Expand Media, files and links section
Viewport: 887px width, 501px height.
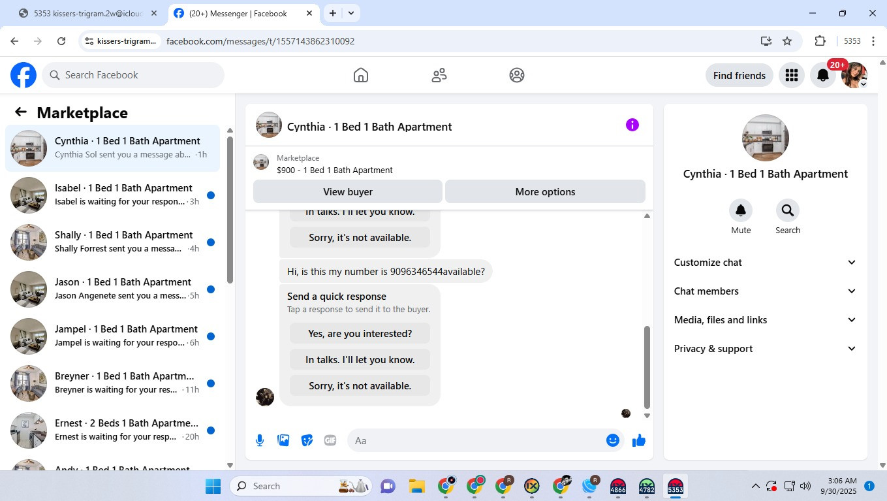(x=765, y=320)
